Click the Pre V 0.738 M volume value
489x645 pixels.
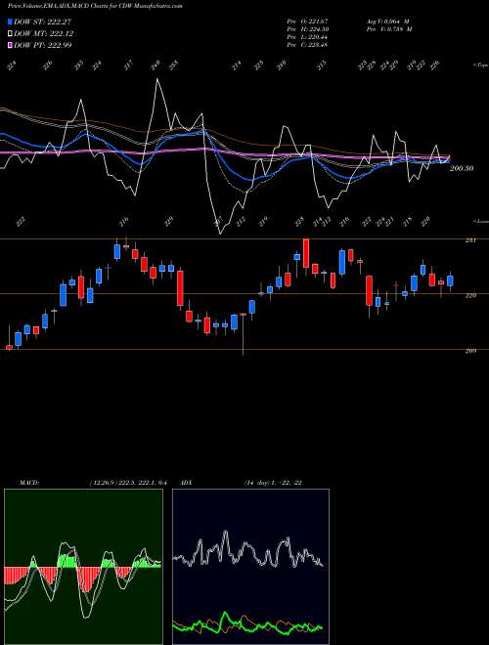[x=388, y=28]
